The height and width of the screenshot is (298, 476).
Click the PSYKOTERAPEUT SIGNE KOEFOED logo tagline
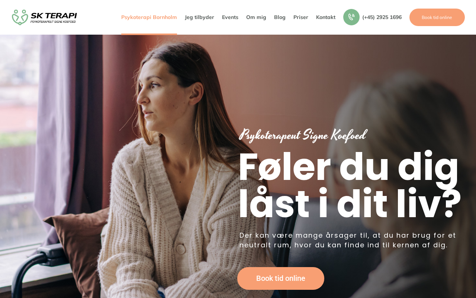pyautogui.click(x=53, y=22)
